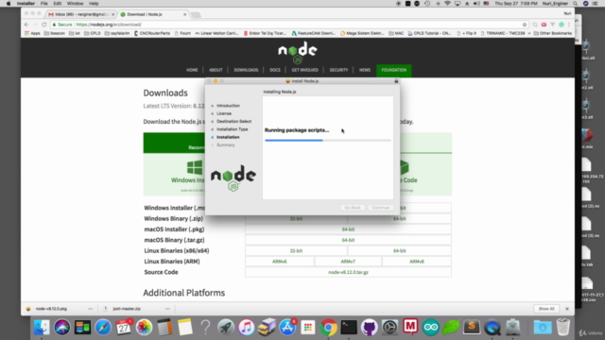Viewport: 605px width, 340px height.
Task: Open the yellow Notes icon in Dock
Action: click(x=185, y=328)
